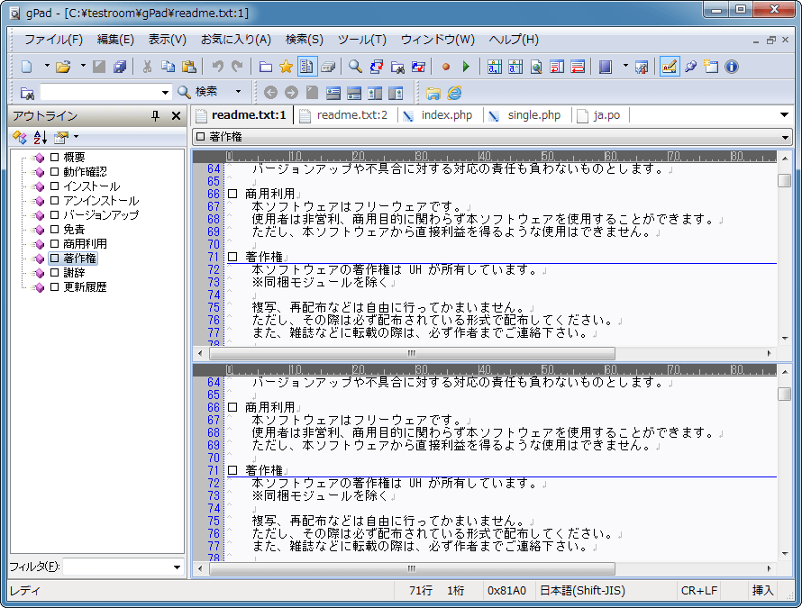Expand the Open file dropdown arrow

coord(83,66)
